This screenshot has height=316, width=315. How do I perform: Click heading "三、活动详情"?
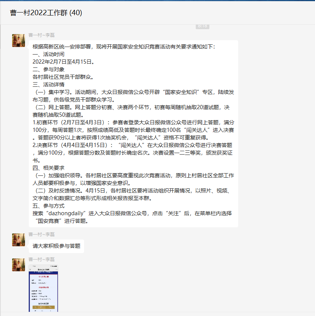coord(48,84)
